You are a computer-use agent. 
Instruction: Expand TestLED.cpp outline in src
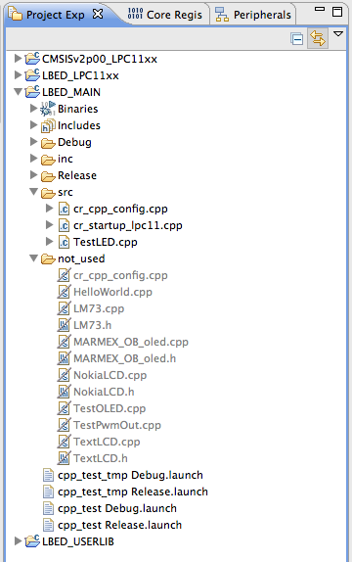50,241
